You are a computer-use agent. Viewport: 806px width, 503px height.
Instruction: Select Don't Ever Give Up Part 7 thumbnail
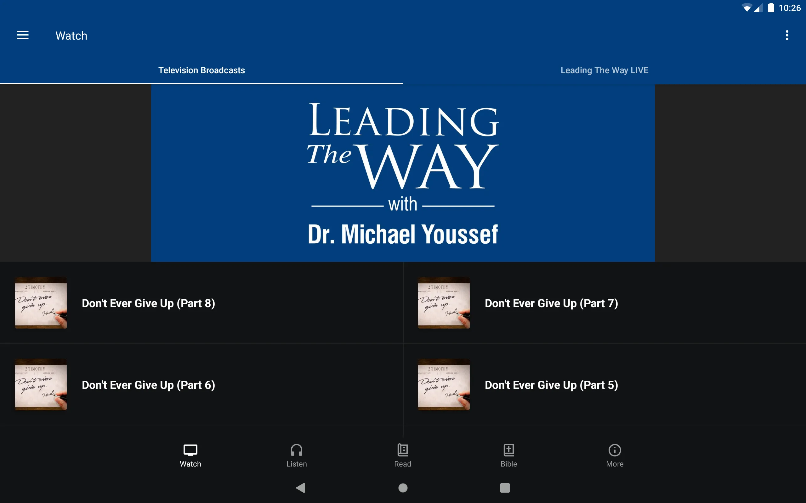443,303
